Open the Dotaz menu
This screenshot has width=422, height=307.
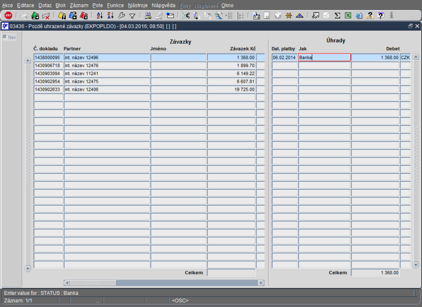tap(45, 5)
